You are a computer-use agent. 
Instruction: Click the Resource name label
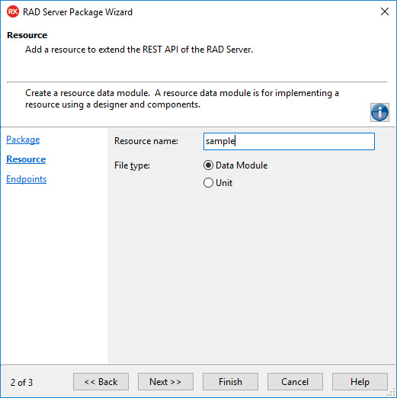pyautogui.click(x=146, y=141)
